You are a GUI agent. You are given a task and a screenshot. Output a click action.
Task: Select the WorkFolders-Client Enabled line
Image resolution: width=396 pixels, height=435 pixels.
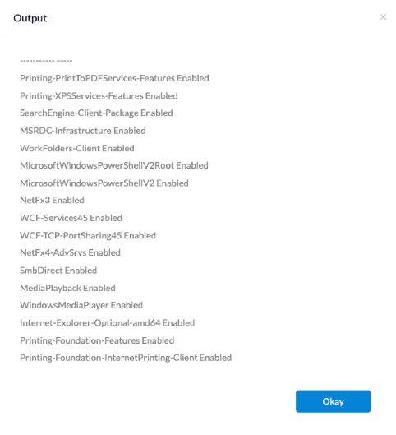(77, 148)
